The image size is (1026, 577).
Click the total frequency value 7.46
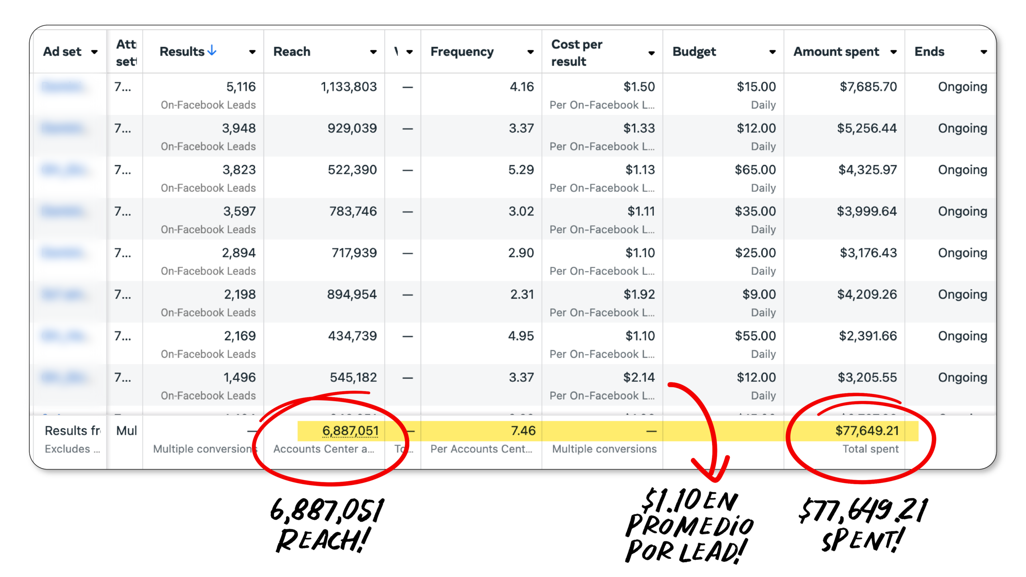(523, 431)
